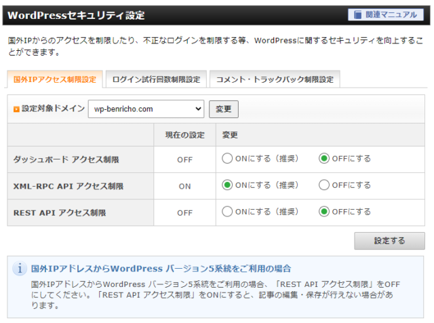Click the 変更 button next to domain
434x323 pixels.
click(x=224, y=109)
